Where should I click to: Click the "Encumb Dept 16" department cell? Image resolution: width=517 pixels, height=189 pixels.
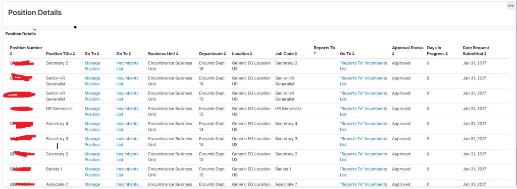[x=212, y=66]
